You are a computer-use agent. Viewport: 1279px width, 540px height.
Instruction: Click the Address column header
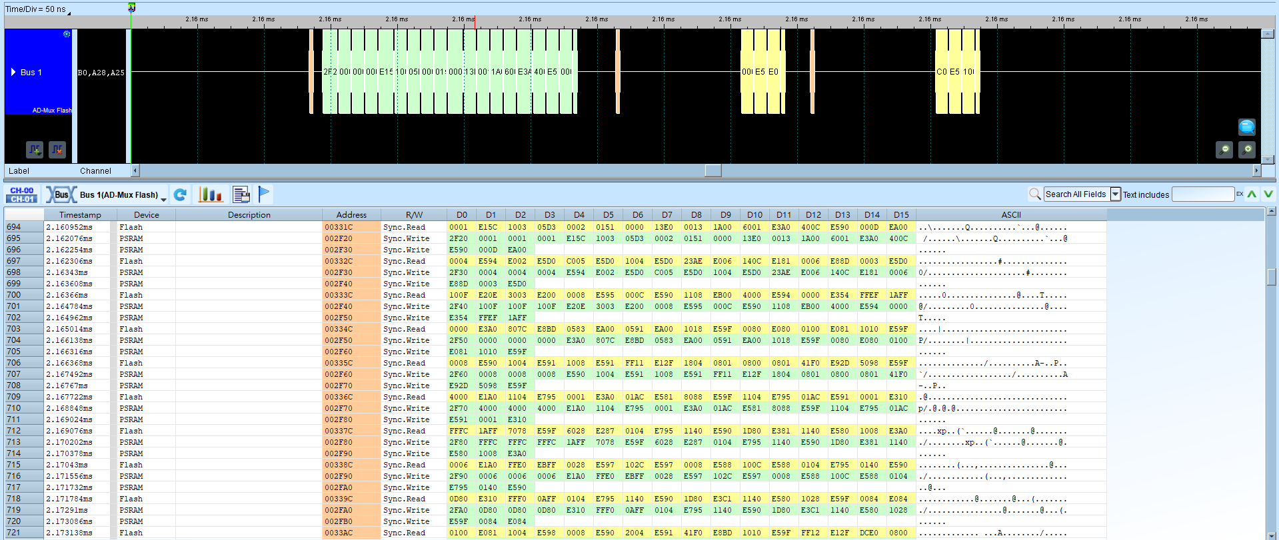pos(351,215)
